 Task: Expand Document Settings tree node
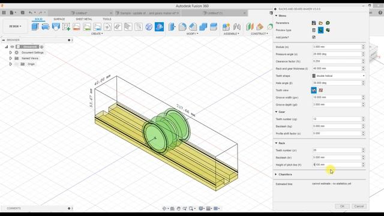11,52
